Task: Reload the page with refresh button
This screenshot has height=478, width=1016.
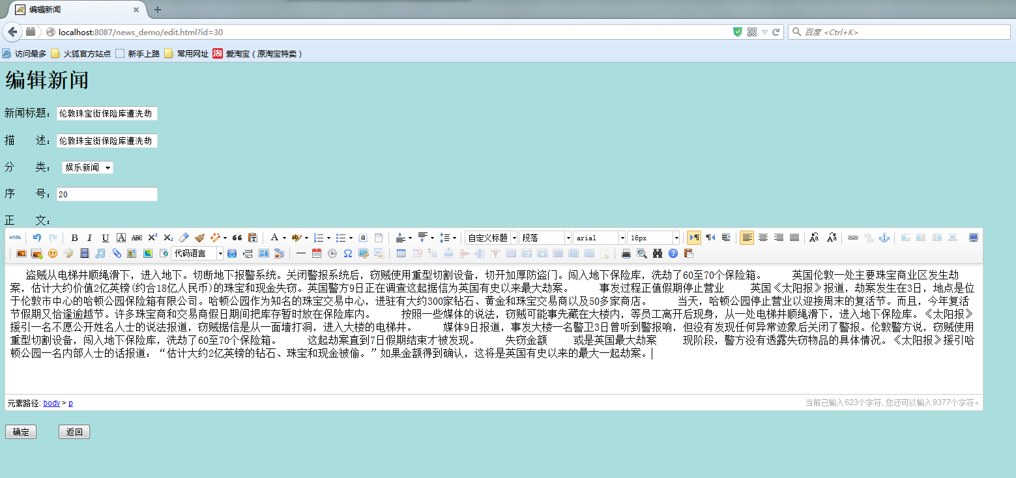Action: click(776, 31)
